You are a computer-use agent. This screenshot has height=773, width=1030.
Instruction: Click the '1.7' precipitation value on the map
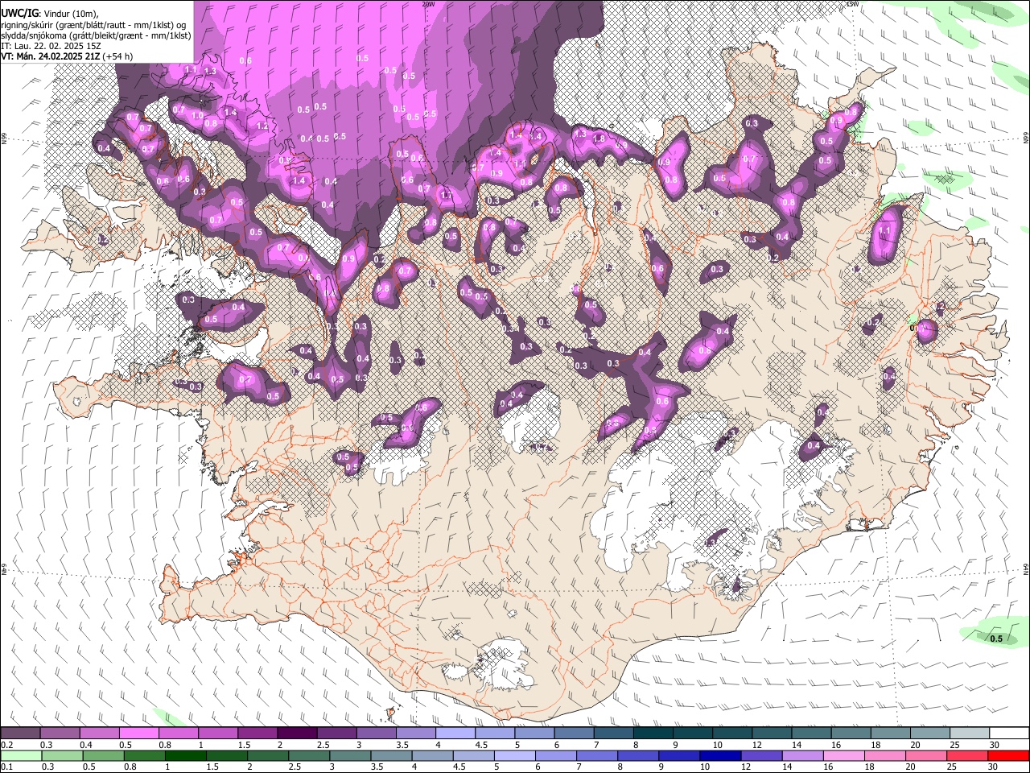pyautogui.click(x=447, y=196)
